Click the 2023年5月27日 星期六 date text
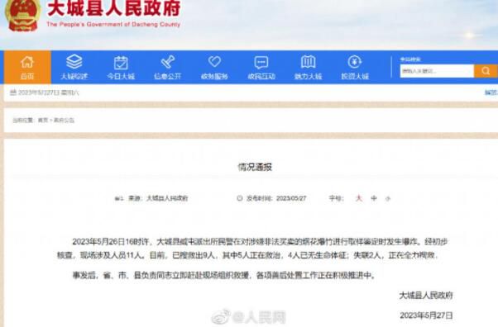 coord(48,92)
